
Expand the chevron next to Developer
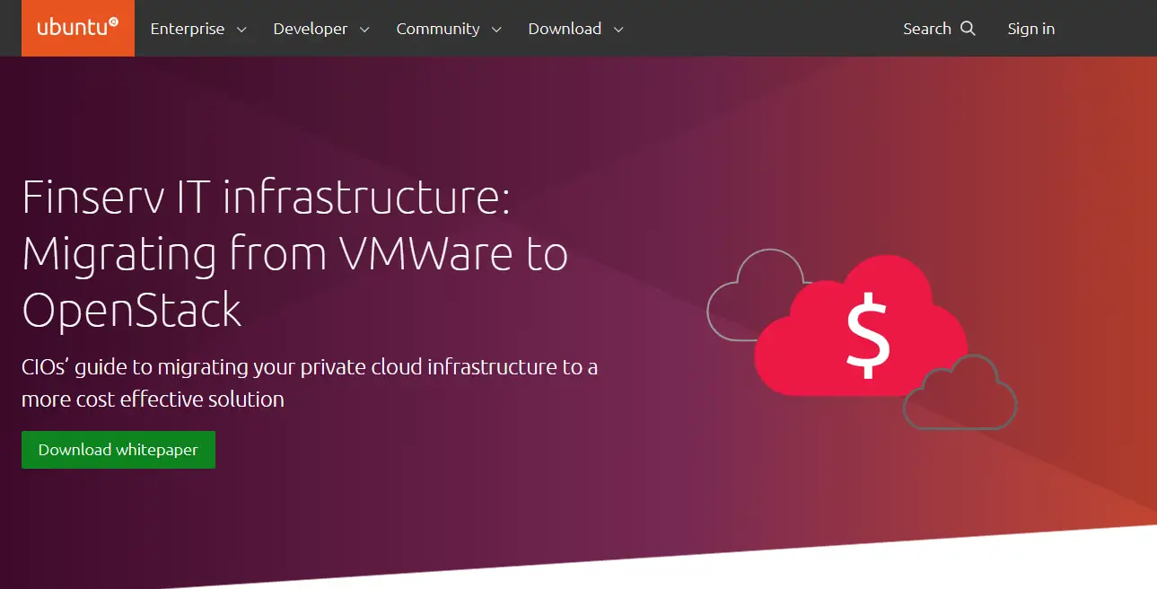[x=364, y=30]
